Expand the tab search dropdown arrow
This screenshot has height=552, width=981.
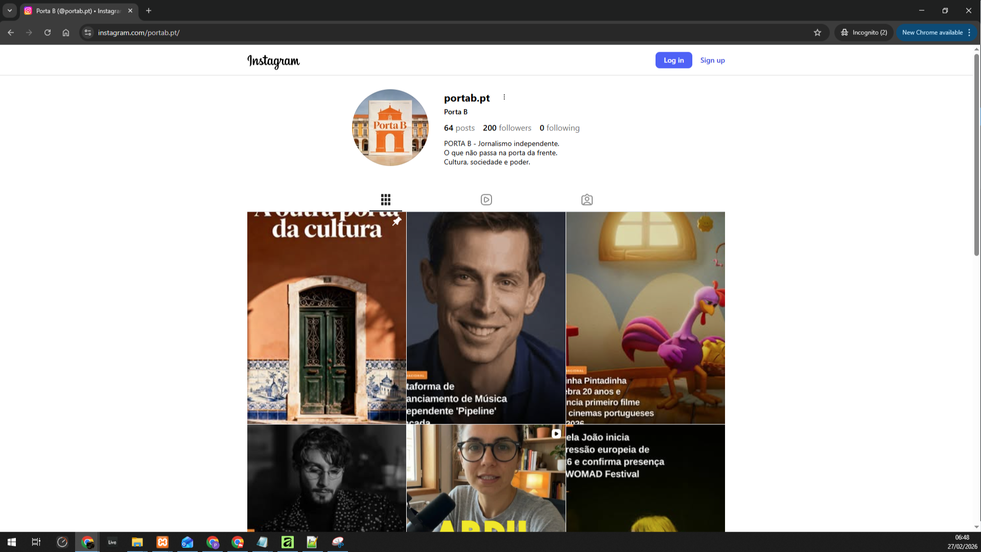tap(10, 10)
